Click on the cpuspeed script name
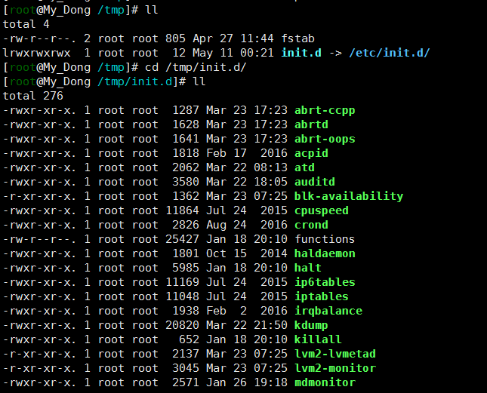The image size is (487, 393). point(322,210)
